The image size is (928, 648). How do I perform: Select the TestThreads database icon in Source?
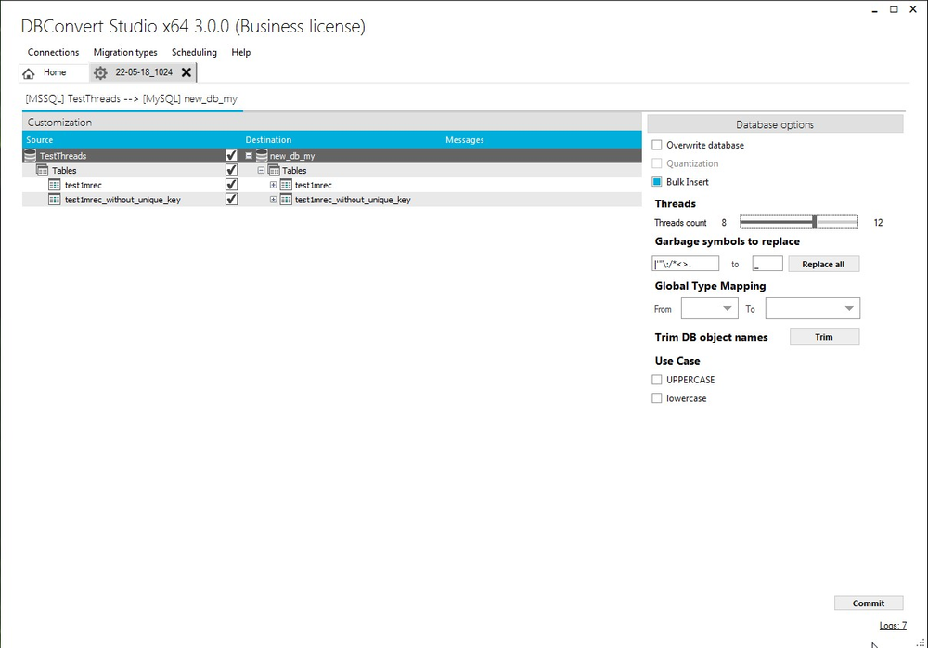coord(32,155)
